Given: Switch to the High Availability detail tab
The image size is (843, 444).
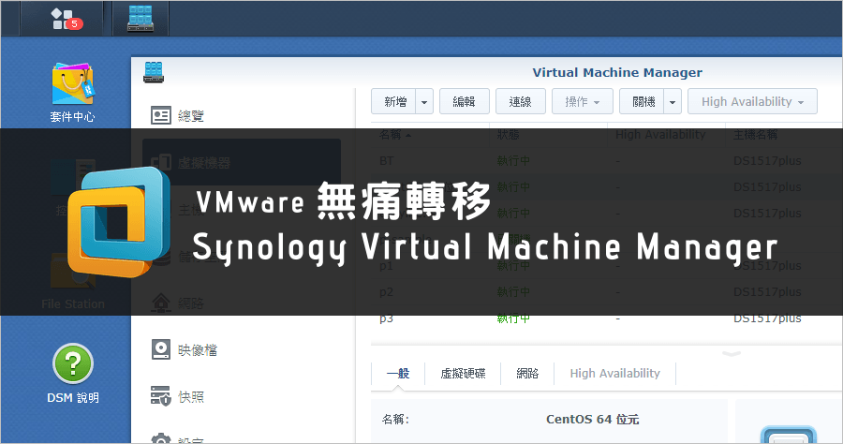Looking at the screenshot, I should [615, 374].
